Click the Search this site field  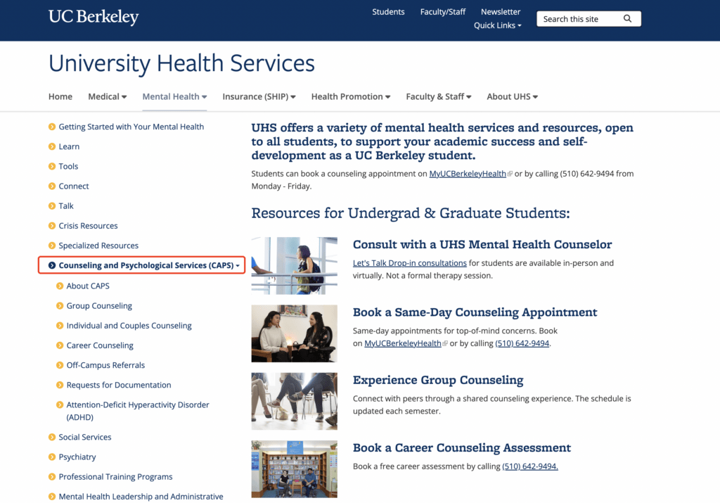point(589,19)
